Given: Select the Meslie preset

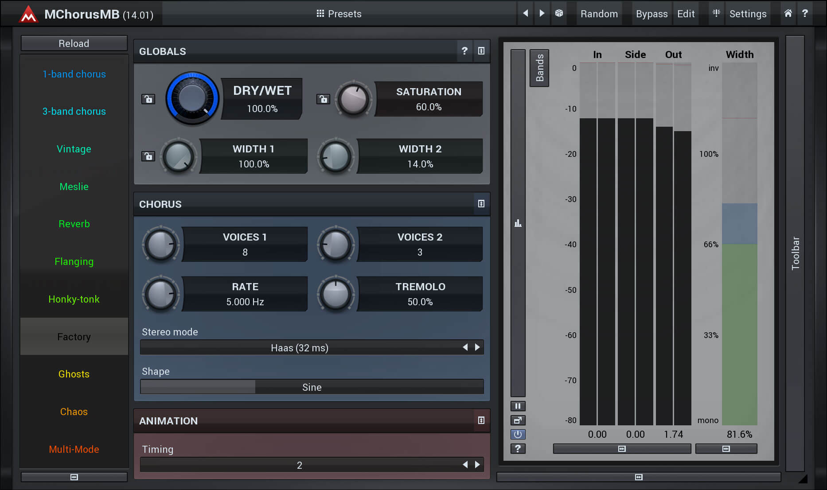Looking at the screenshot, I should click(x=74, y=187).
